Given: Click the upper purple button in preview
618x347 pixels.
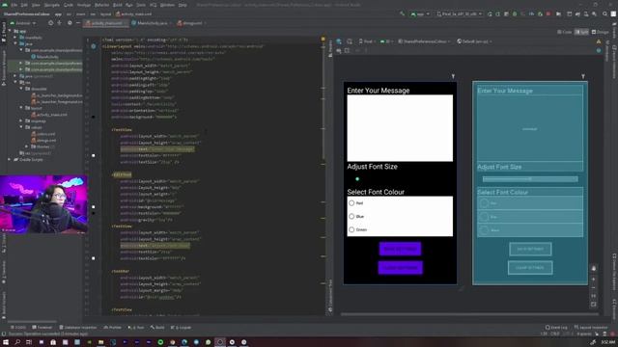Looking at the screenshot, I should click(x=400, y=249).
